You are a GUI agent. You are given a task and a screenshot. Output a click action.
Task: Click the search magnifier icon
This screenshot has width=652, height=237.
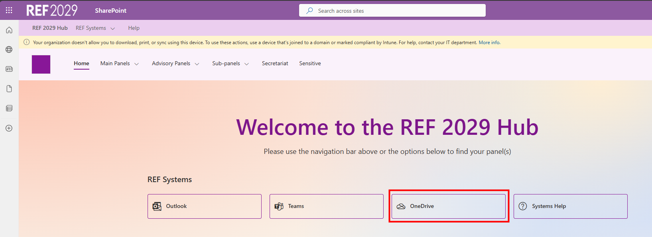(309, 11)
